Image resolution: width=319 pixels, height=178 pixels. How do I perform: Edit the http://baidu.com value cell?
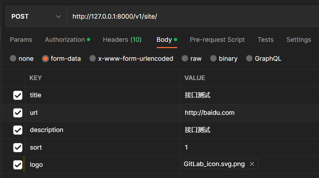pyautogui.click(x=250, y=113)
